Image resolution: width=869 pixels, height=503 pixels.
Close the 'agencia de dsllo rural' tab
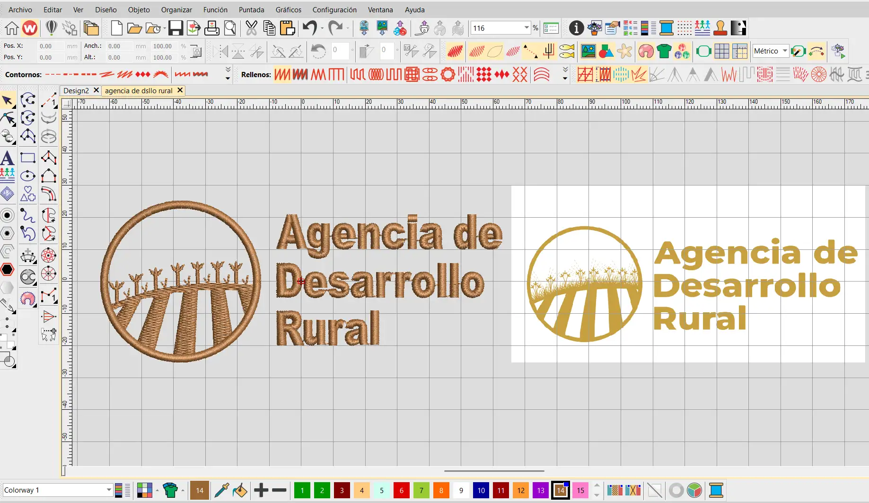pos(180,90)
